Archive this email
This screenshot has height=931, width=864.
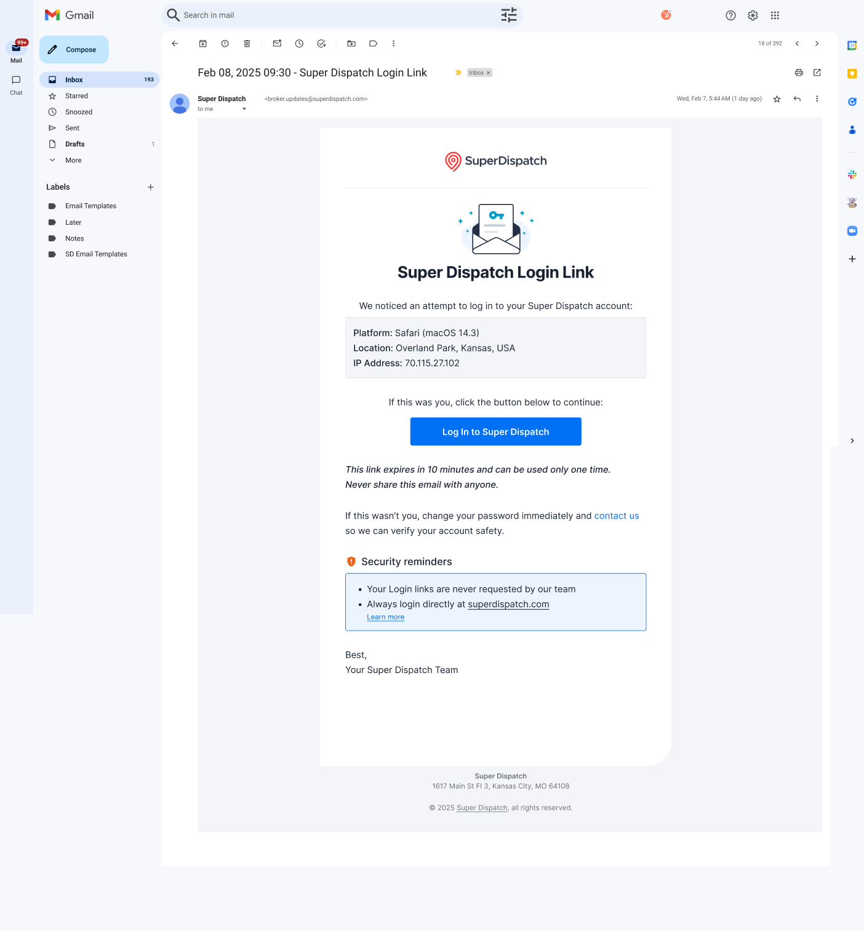(203, 44)
